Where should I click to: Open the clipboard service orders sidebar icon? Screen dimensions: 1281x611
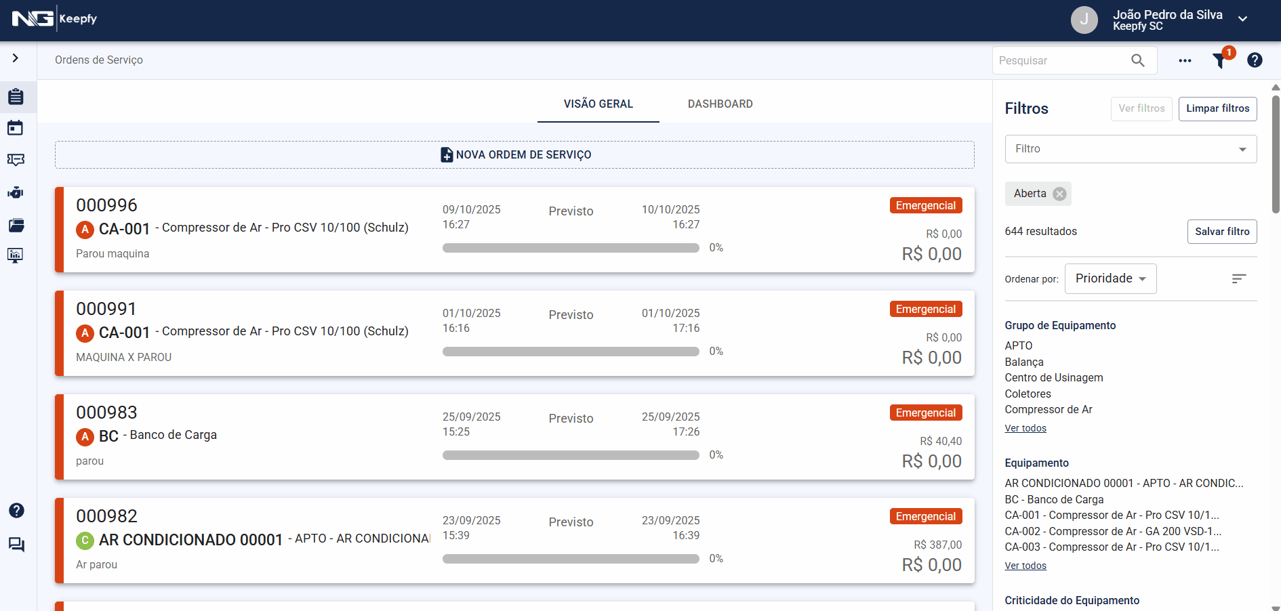point(16,97)
